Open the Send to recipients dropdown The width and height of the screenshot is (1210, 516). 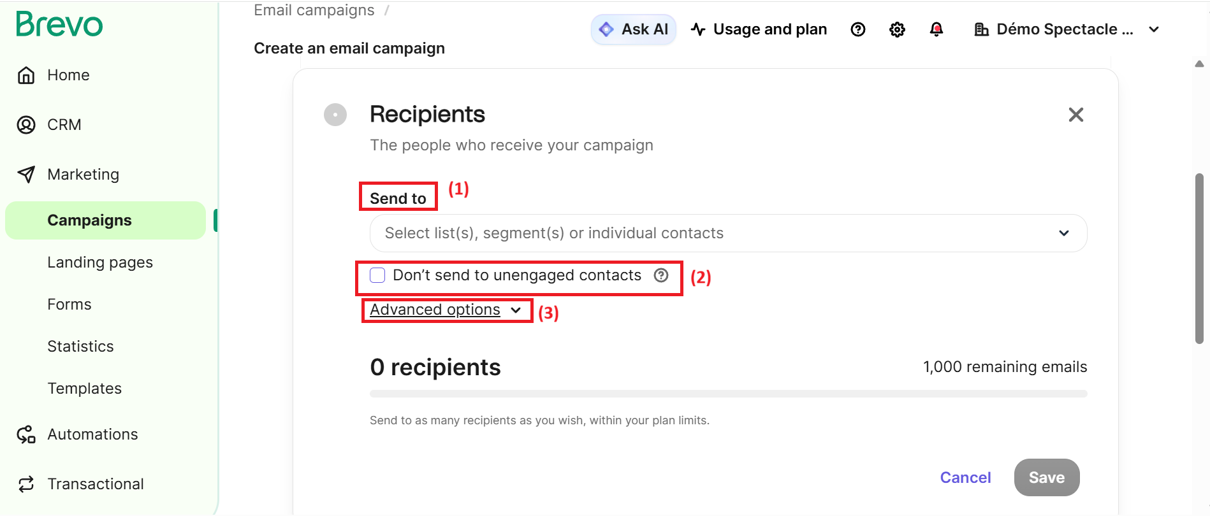[728, 233]
